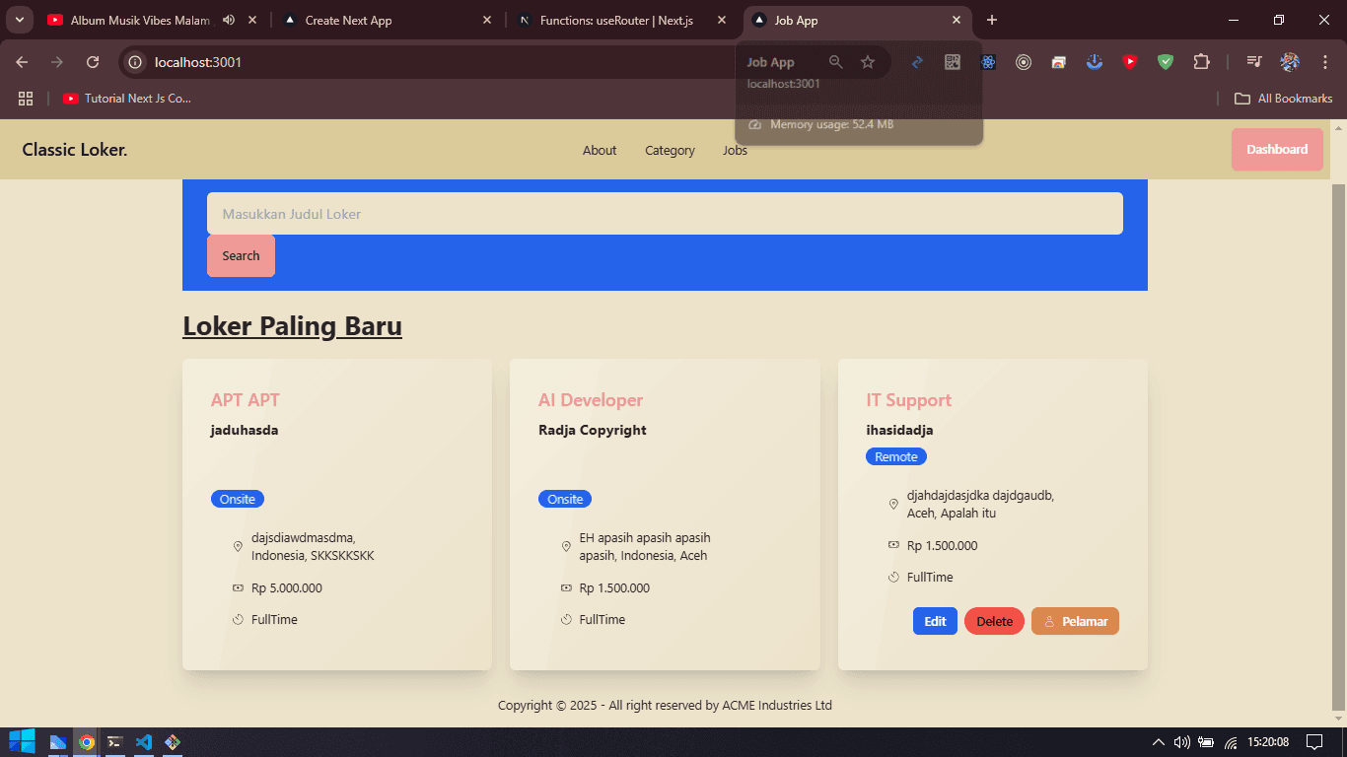The height and width of the screenshot is (757, 1347).
Task: Open Visual Studio Code from the taskbar
Action: [144, 742]
